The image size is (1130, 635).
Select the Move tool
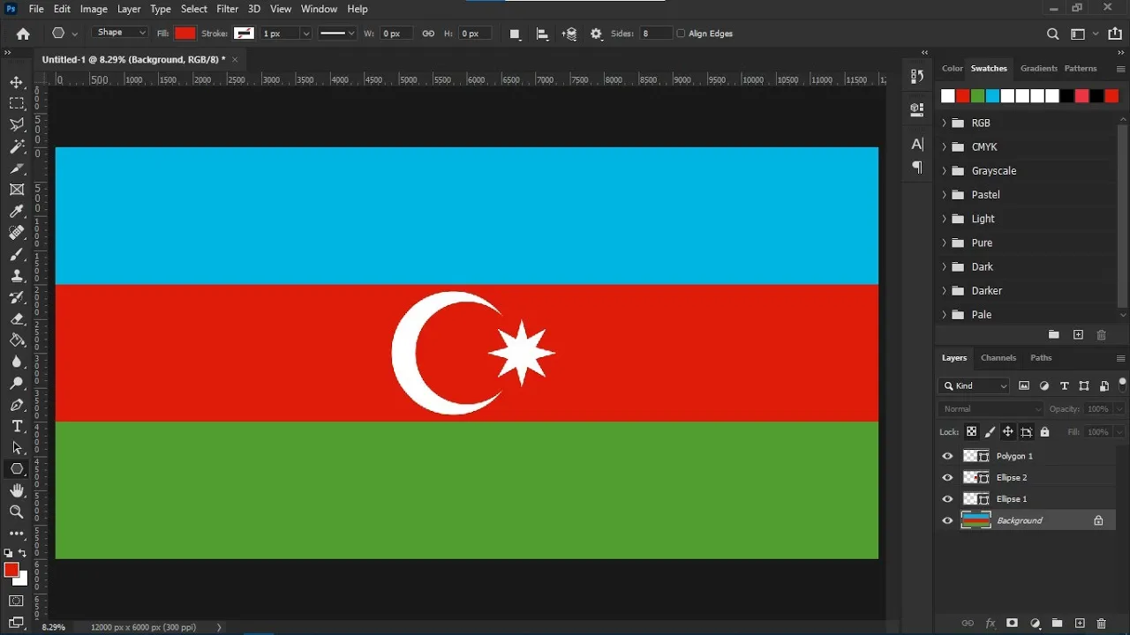(17, 82)
